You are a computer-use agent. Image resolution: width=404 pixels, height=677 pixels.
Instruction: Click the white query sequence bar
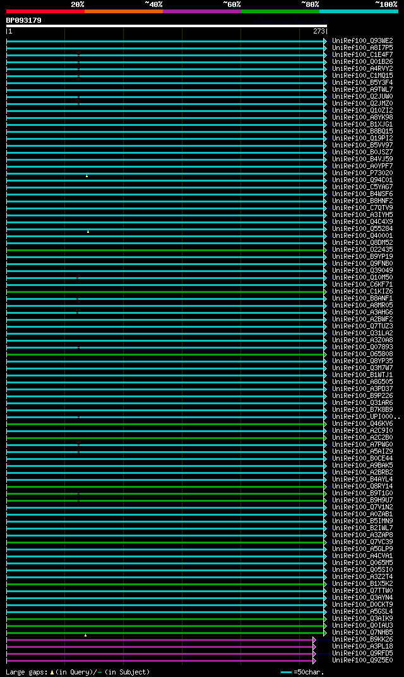coord(167,26)
